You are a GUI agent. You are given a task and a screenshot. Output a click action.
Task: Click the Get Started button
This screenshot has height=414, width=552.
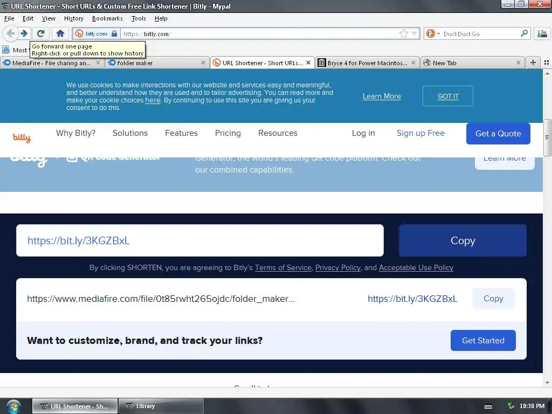[x=483, y=341]
